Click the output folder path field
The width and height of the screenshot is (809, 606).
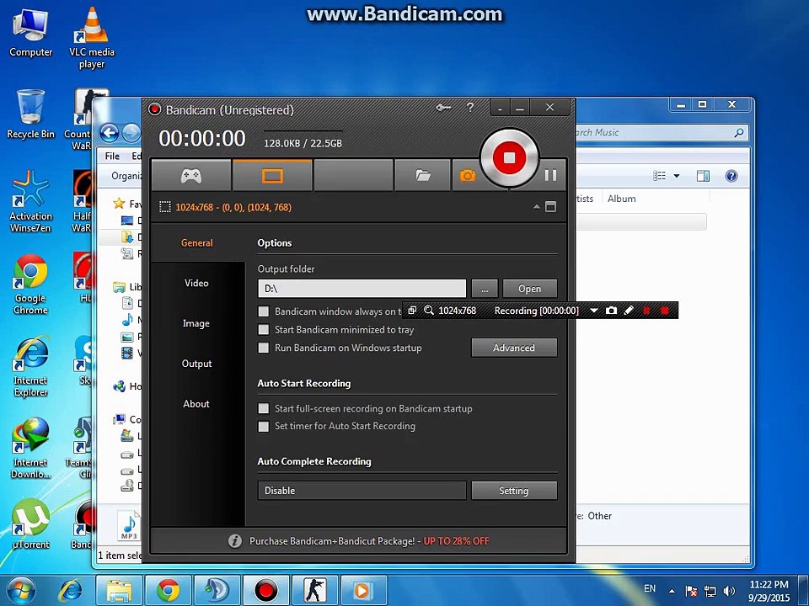(x=362, y=289)
